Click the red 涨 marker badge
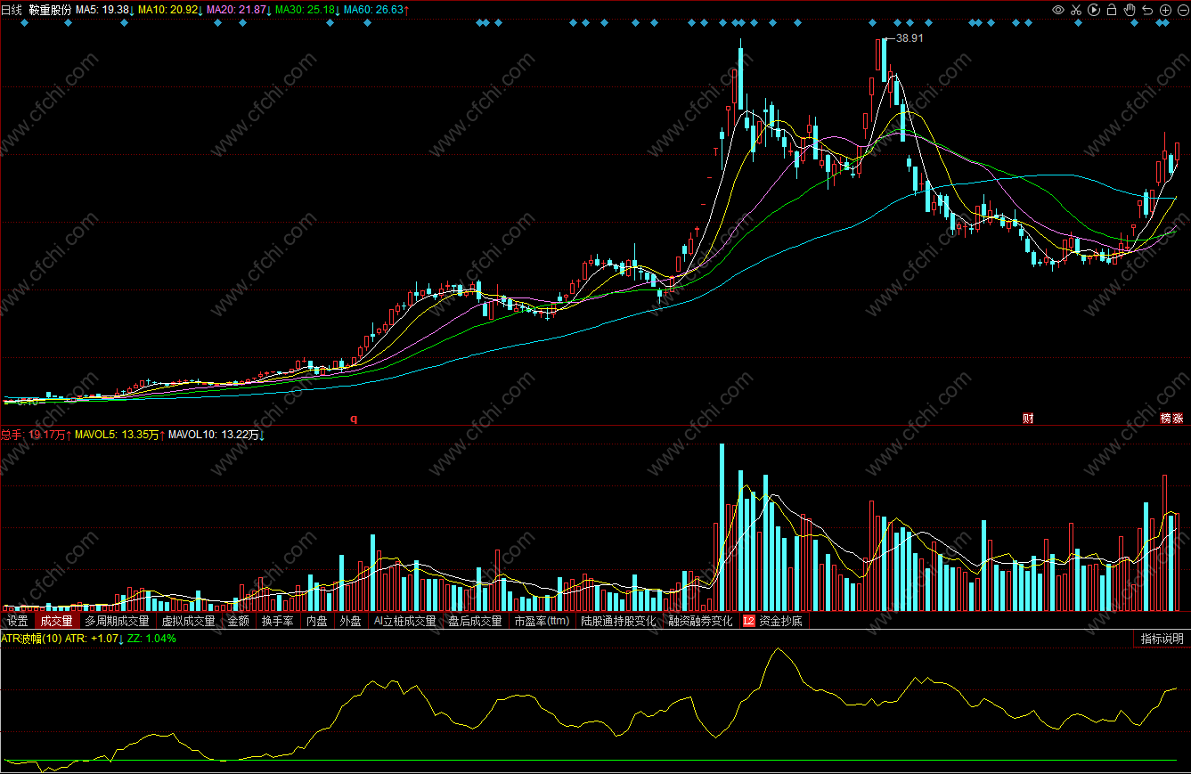 (x=1179, y=419)
